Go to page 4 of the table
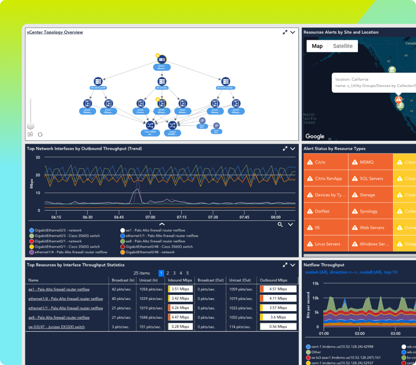Viewport: 416px width, 365px height. click(181, 273)
